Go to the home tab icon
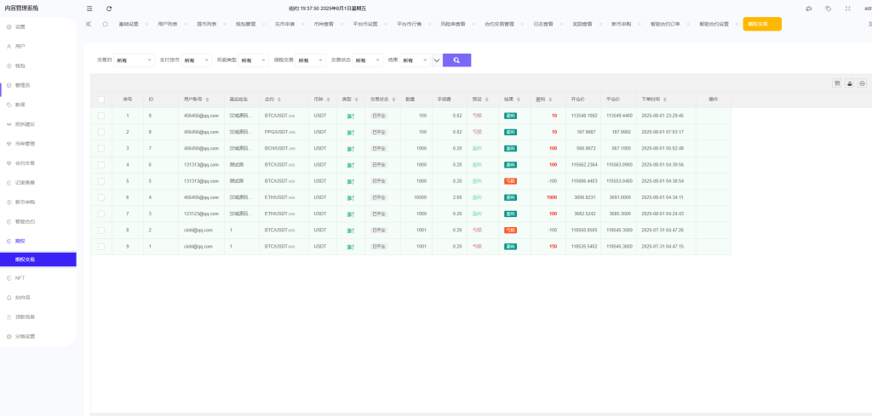The image size is (872, 416). 105,24
